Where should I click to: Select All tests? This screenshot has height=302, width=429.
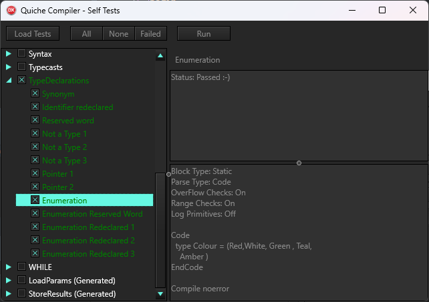[86, 33]
